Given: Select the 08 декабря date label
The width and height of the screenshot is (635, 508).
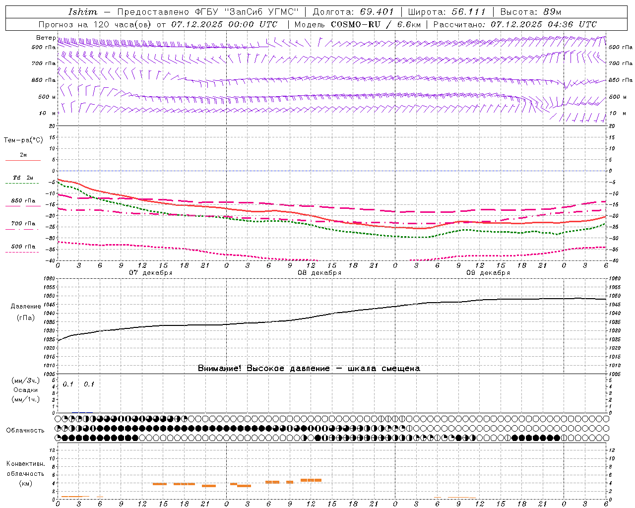Looking at the screenshot, I should (319, 273).
